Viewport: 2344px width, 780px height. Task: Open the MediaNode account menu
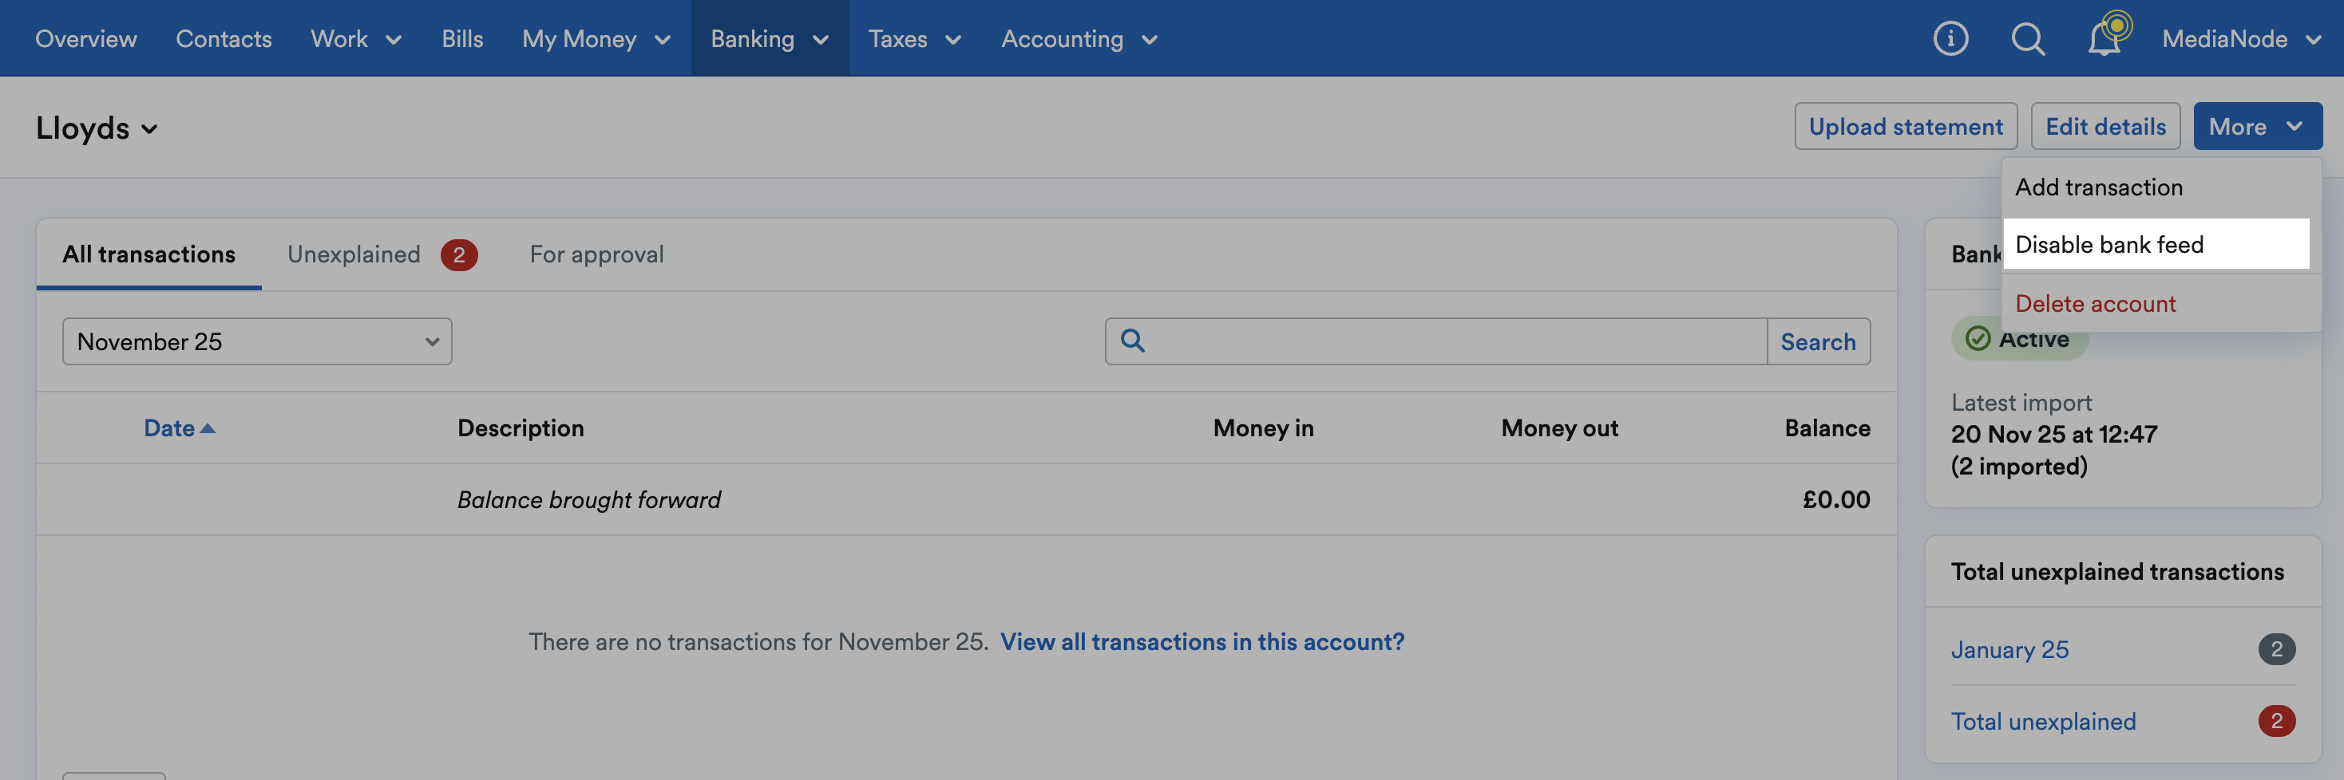point(2241,38)
